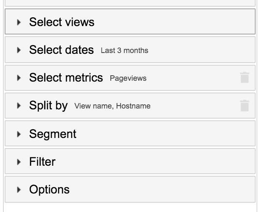Delete the selected metrics with trash icon
The image size is (259, 212).
point(244,78)
